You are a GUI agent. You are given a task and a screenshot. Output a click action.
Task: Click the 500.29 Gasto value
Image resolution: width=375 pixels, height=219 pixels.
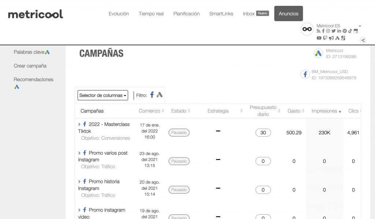click(294, 133)
